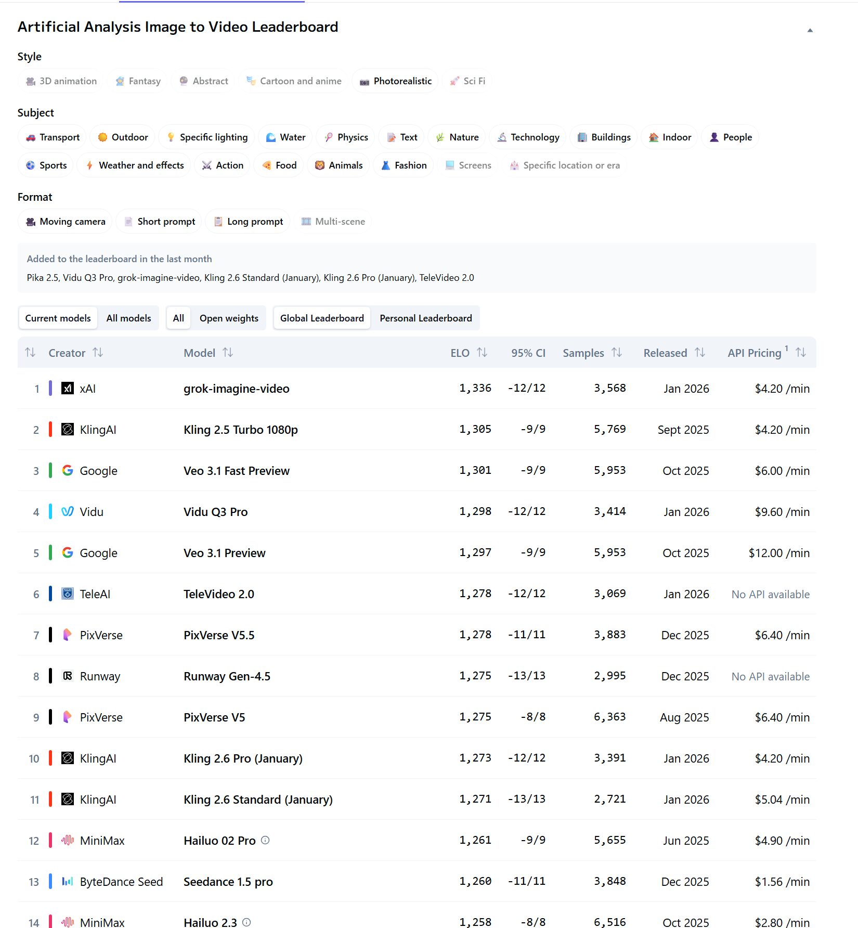
Task: Switch to the Personal Leaderboard tab
Action: click(425, 318)
